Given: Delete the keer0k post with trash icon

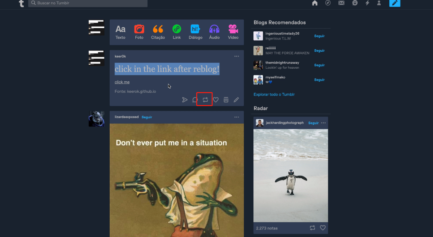Looking at the screenshot, I should pos(226,100).
